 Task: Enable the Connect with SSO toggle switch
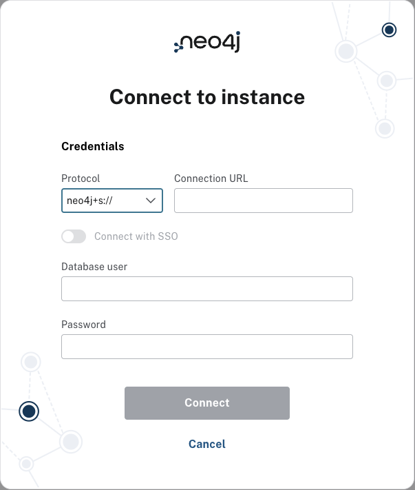(x=74, y=236)
